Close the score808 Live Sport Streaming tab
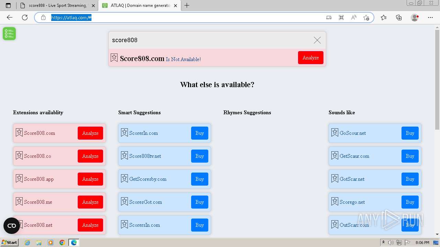Viewport: 440px width, 247px height. click(93, 5)
